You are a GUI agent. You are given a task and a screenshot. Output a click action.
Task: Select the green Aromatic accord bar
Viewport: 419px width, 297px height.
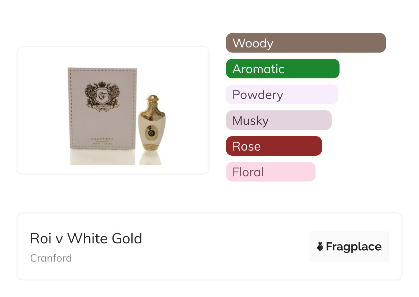point(282,69)
